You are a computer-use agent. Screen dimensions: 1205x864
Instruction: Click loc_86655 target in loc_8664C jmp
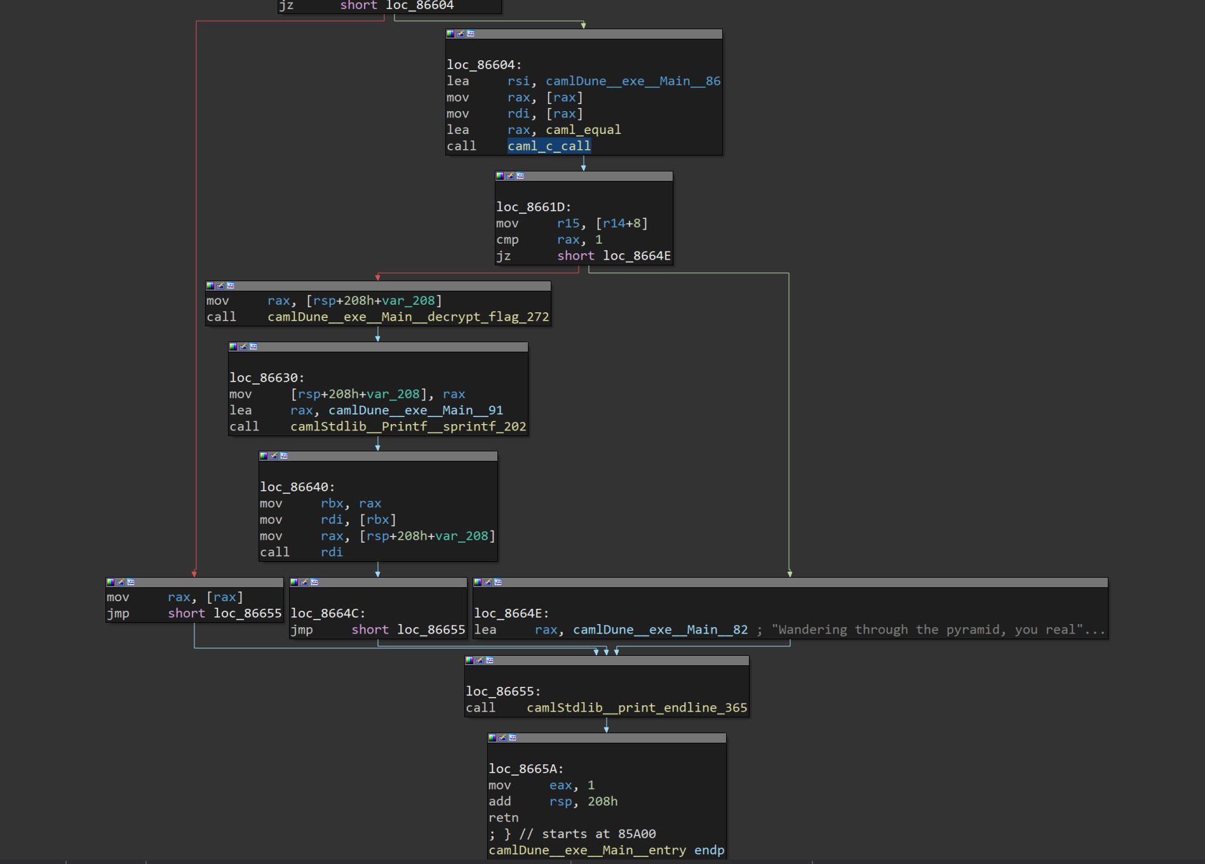click(x=431, y=630)
